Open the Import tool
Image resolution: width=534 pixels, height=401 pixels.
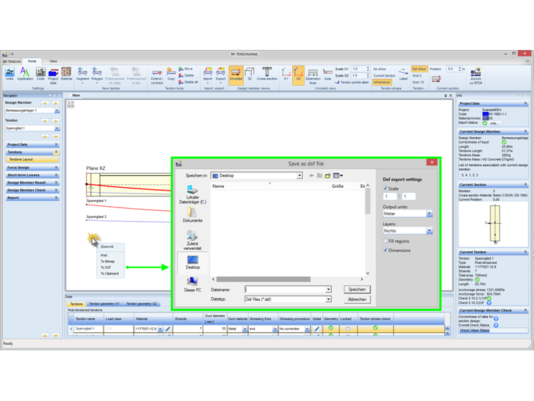(x=208, y=74)
